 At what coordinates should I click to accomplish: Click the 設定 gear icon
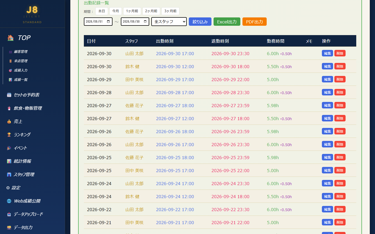[x=8, y=188]
